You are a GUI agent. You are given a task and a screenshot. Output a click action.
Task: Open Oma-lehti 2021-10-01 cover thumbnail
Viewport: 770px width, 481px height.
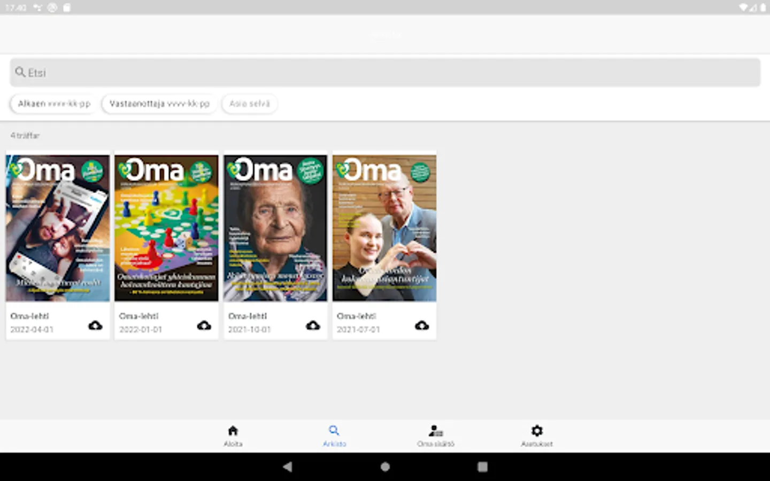pos(275,228)
